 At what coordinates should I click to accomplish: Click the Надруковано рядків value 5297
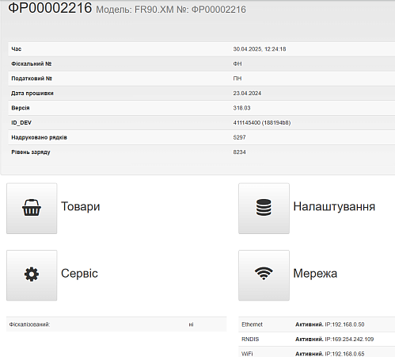coord(239,137)
